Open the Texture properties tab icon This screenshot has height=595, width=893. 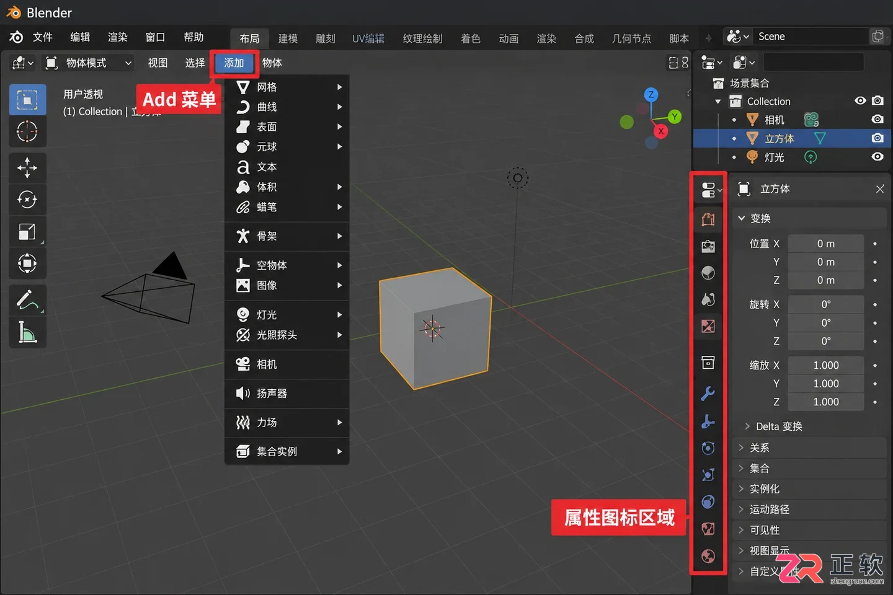click(x=708, y=556)
